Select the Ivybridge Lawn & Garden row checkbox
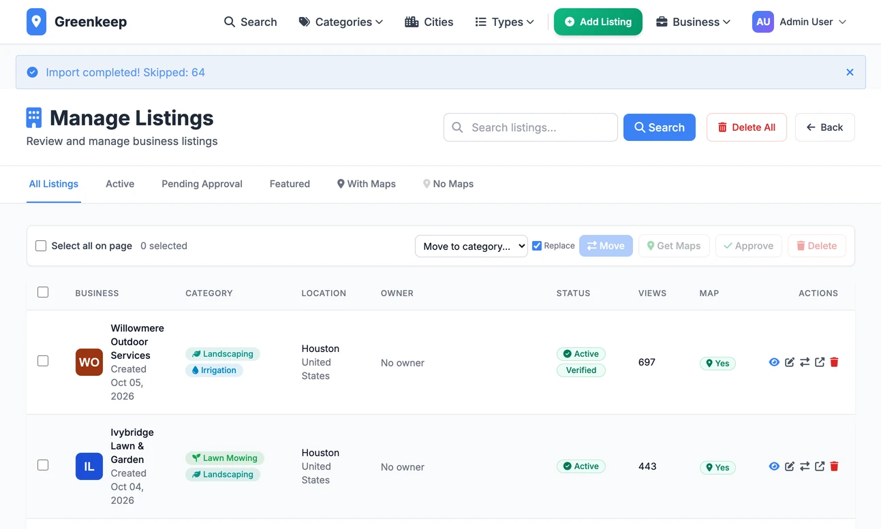 click(43, 465)
